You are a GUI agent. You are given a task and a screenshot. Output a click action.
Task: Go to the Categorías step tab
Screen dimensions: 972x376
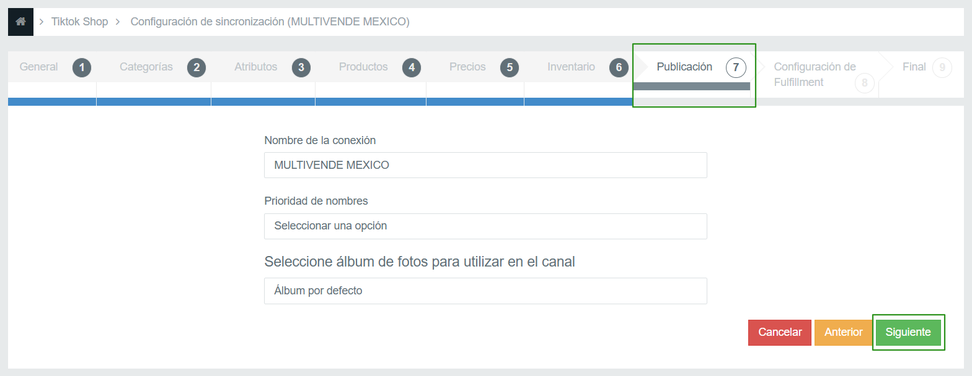[146, 67]
